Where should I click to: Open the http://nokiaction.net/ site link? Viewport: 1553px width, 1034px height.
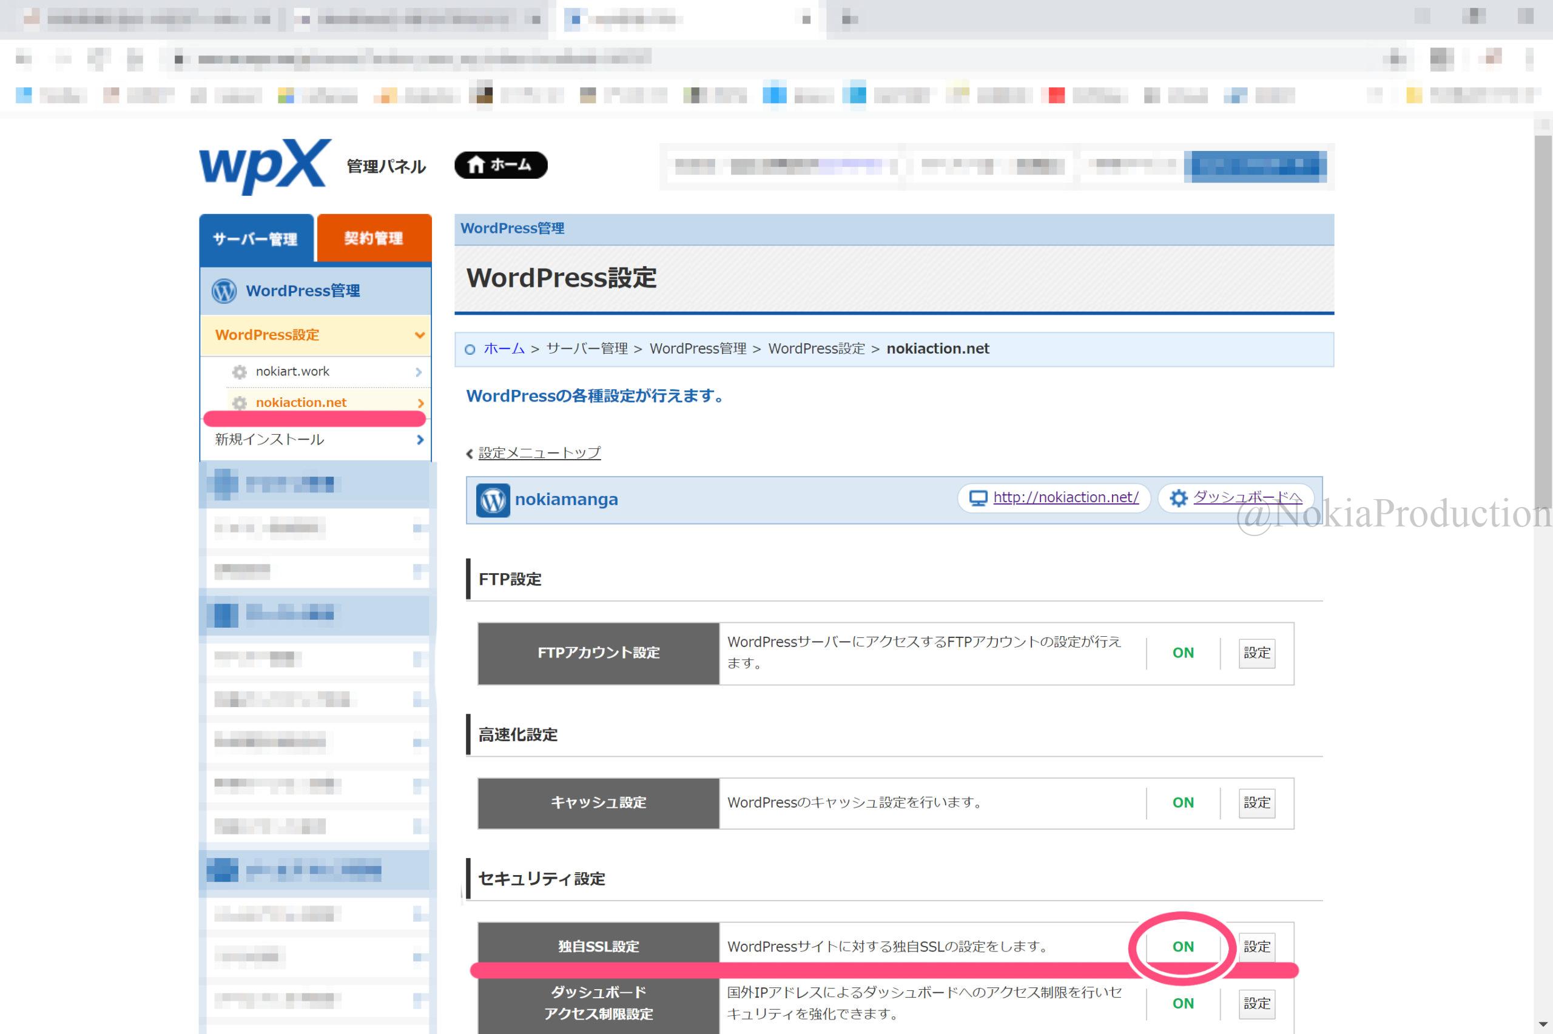tap(1066, 497)
